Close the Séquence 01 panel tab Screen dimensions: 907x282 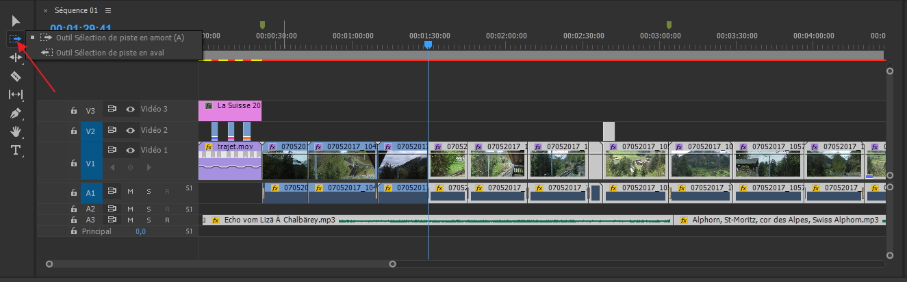click(45, 11)
